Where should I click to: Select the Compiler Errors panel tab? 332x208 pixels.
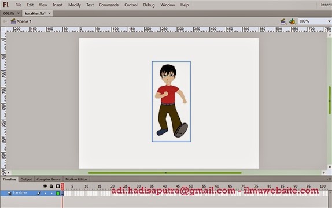[x=49, y=179]
